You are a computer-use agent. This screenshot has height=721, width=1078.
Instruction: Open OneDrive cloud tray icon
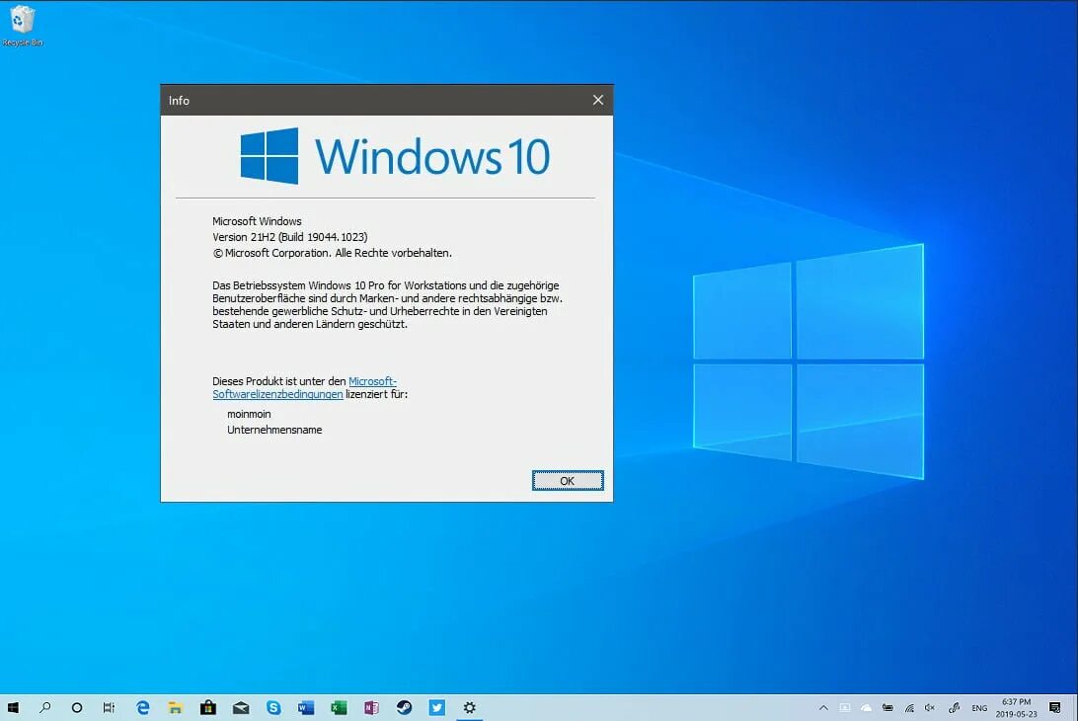(867, 707)
